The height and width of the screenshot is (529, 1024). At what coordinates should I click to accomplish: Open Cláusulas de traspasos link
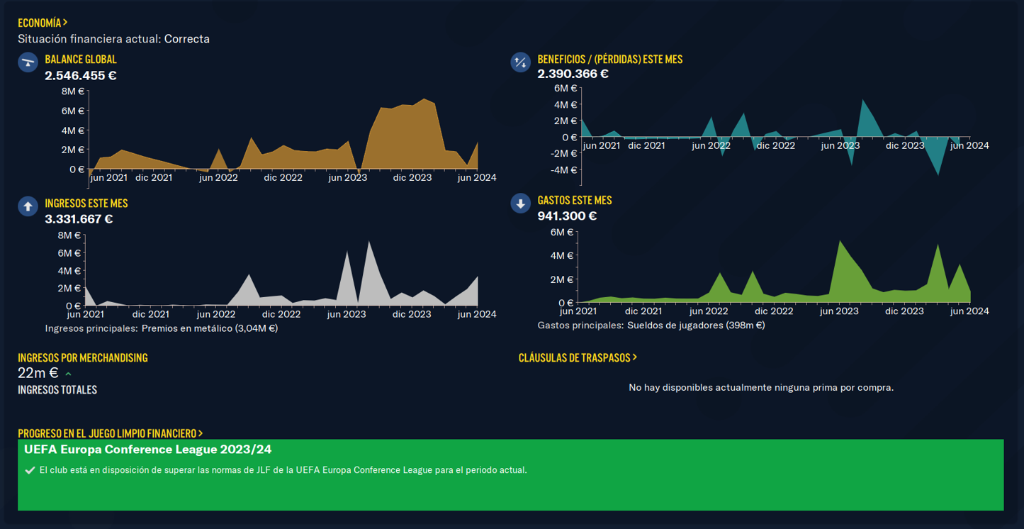coord(578,357)
